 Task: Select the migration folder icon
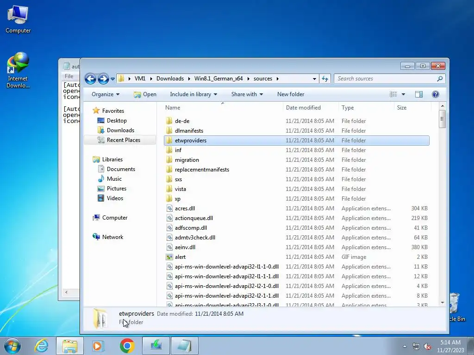169,159
